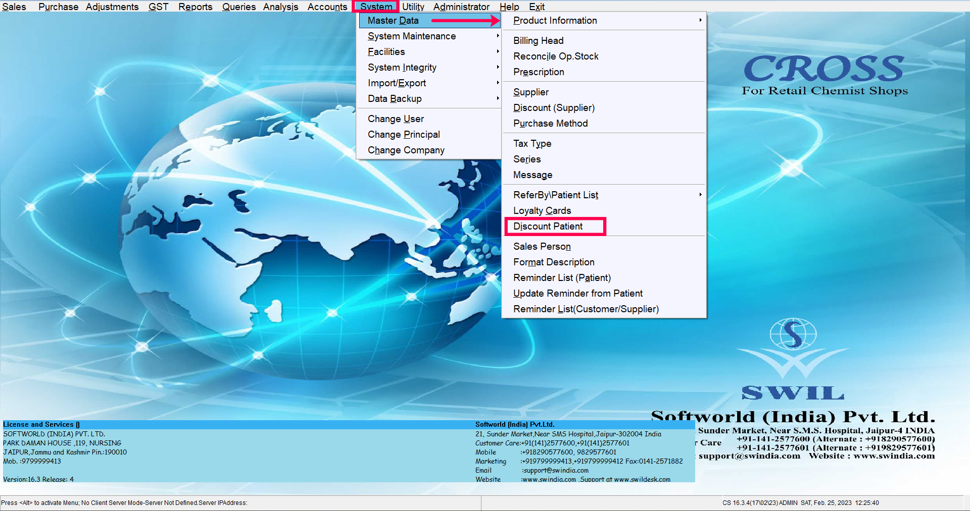The width and height of the screenshot is (970, 511).
Task: Open the Sales menu
Action: (x=14, y=7)
